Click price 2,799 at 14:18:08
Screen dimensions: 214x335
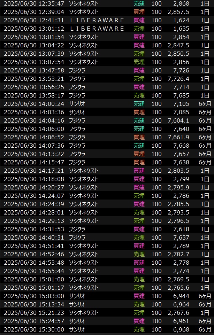[x=181, y=179]
